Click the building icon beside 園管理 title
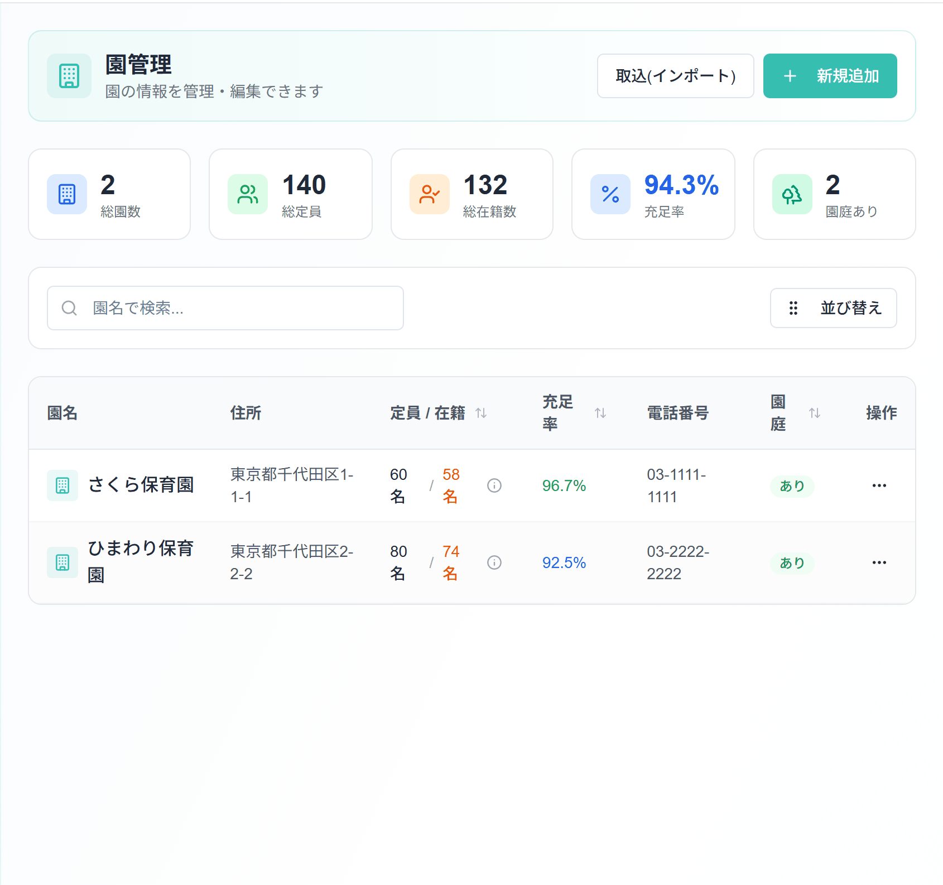This screenshot has height=885, width=943. coord(69,76)
